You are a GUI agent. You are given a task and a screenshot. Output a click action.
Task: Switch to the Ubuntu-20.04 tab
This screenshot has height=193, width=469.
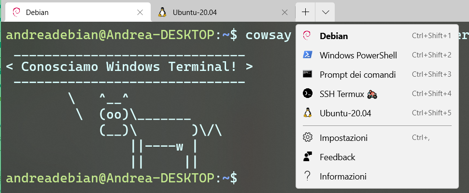point(223,12)
